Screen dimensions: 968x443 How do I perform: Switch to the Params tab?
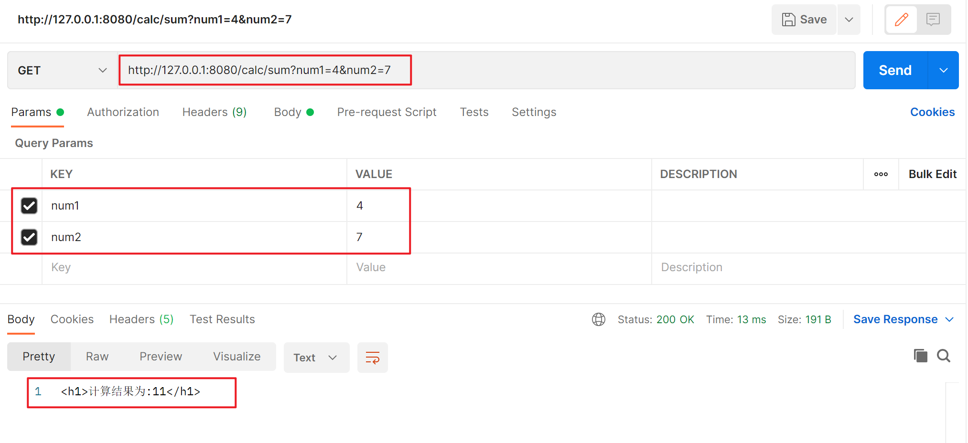(37, 112)
